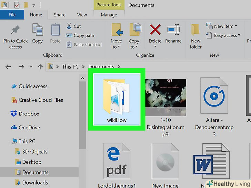Select Documents in navigation pane
The height and width of the screenshot is (188, 251).
(x=39, y=172)
